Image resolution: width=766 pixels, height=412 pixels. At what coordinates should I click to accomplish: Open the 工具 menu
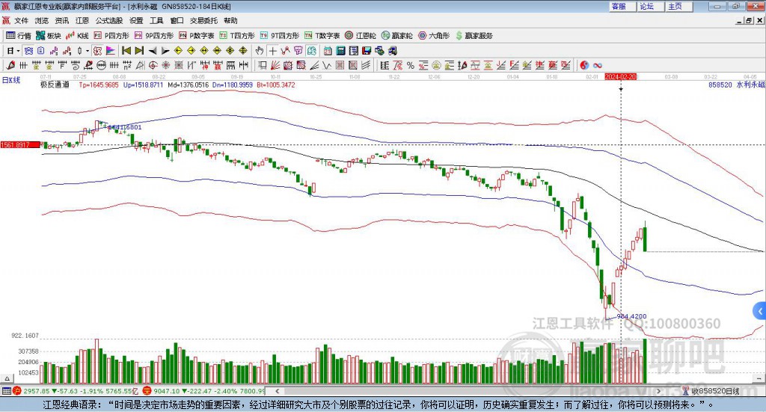(156, 20)
